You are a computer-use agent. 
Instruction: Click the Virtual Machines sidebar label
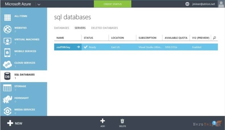[27, 39]
